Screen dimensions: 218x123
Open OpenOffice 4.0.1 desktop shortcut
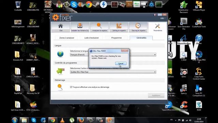pyautogui.click(x=169, y=106)
